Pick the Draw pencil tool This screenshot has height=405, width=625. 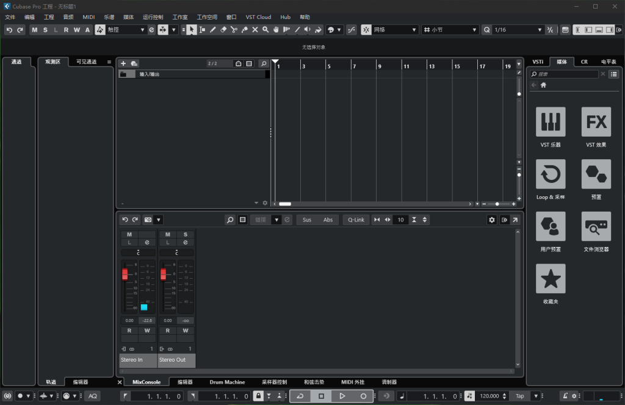click(x=213, y=30)
